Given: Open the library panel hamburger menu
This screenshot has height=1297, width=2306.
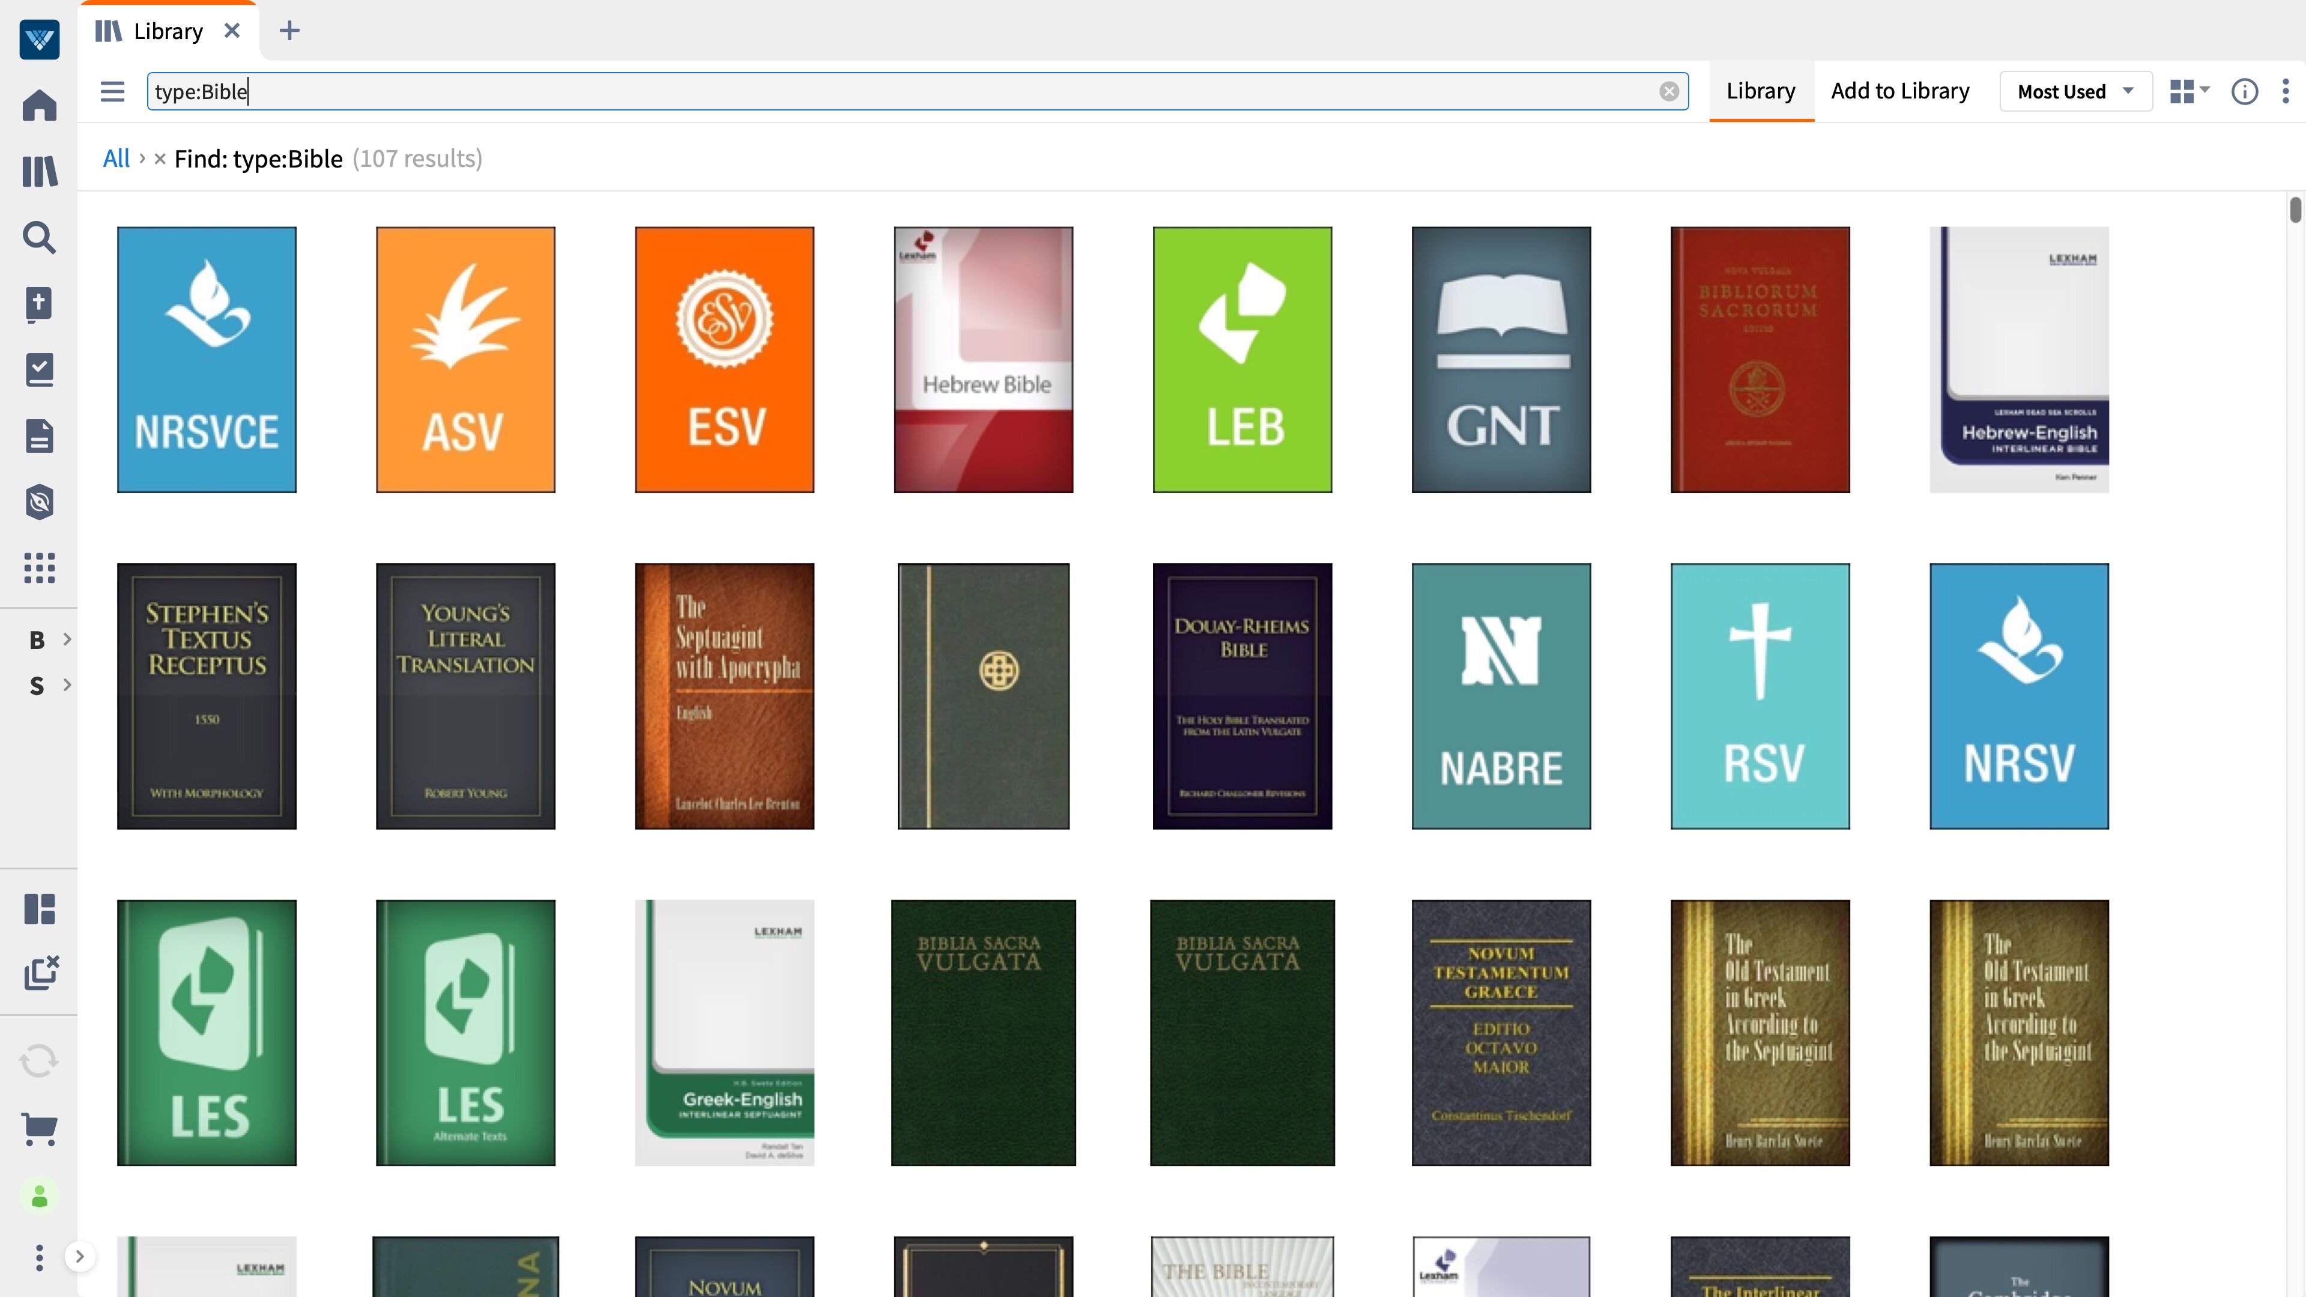Looking at the screenshot, I should point(112,91).
